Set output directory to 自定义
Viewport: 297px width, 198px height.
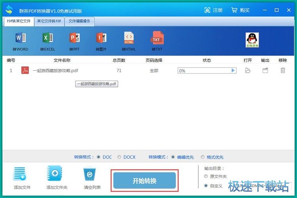tap(206, 186)
